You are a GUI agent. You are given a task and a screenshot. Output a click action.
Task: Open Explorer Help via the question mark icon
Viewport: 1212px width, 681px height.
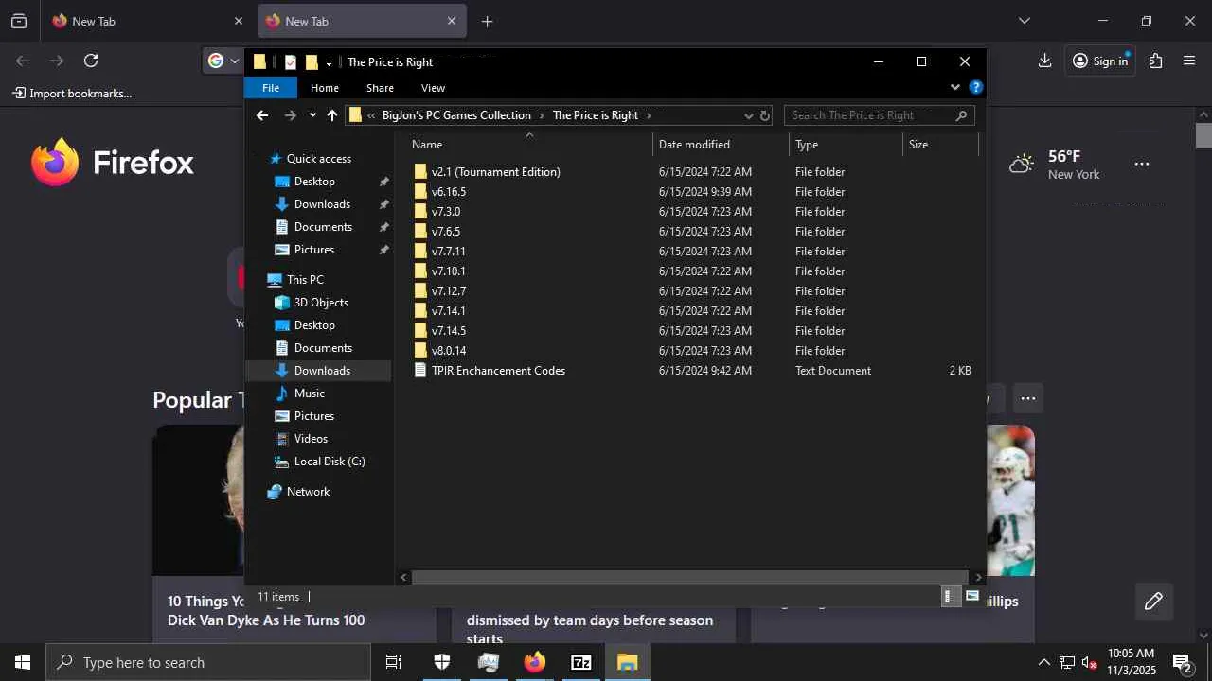[x=976, y=87]
